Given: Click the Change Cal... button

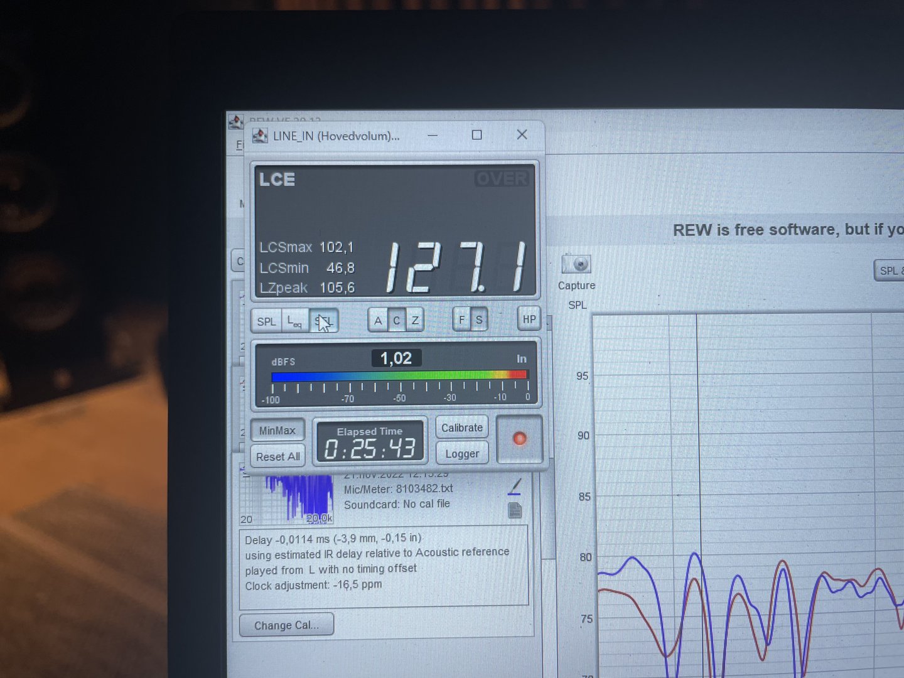Looking at the screenshot, I should 286,625.
